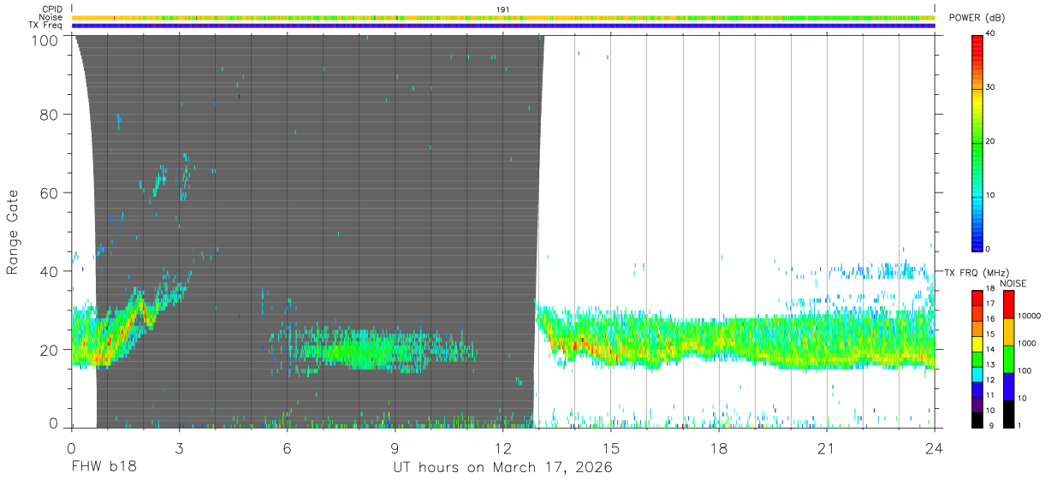
Task: Click the cyan swatch in TX FRQ legend
Action: (977, 374)
